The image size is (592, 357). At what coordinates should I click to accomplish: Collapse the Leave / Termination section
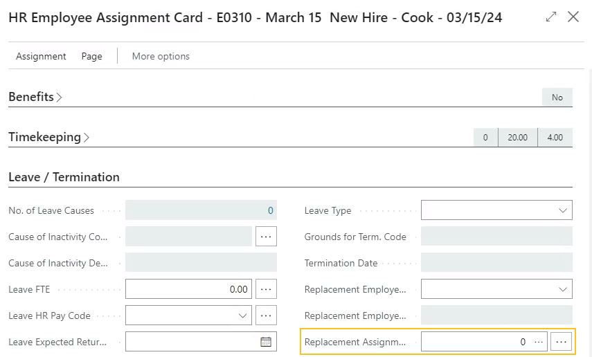pos(64,177)
